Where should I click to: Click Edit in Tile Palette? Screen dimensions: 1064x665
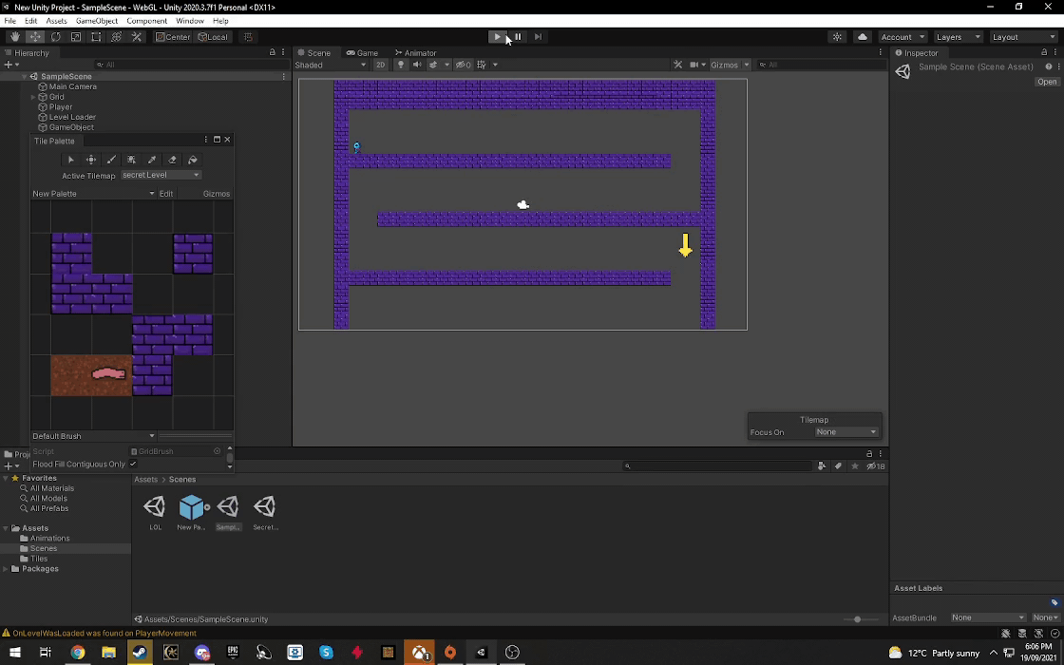click(166, 194)
